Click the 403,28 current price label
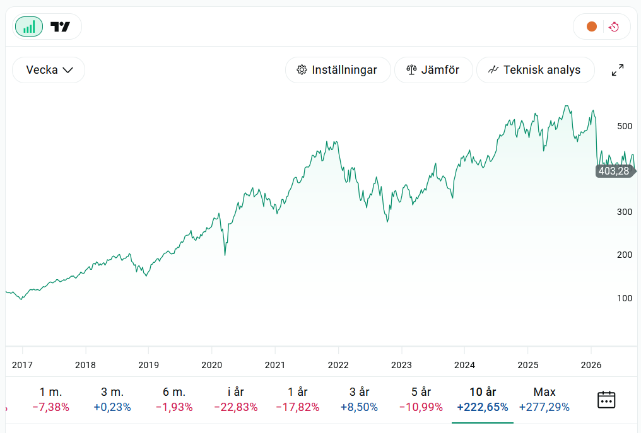 pos(615,171)
